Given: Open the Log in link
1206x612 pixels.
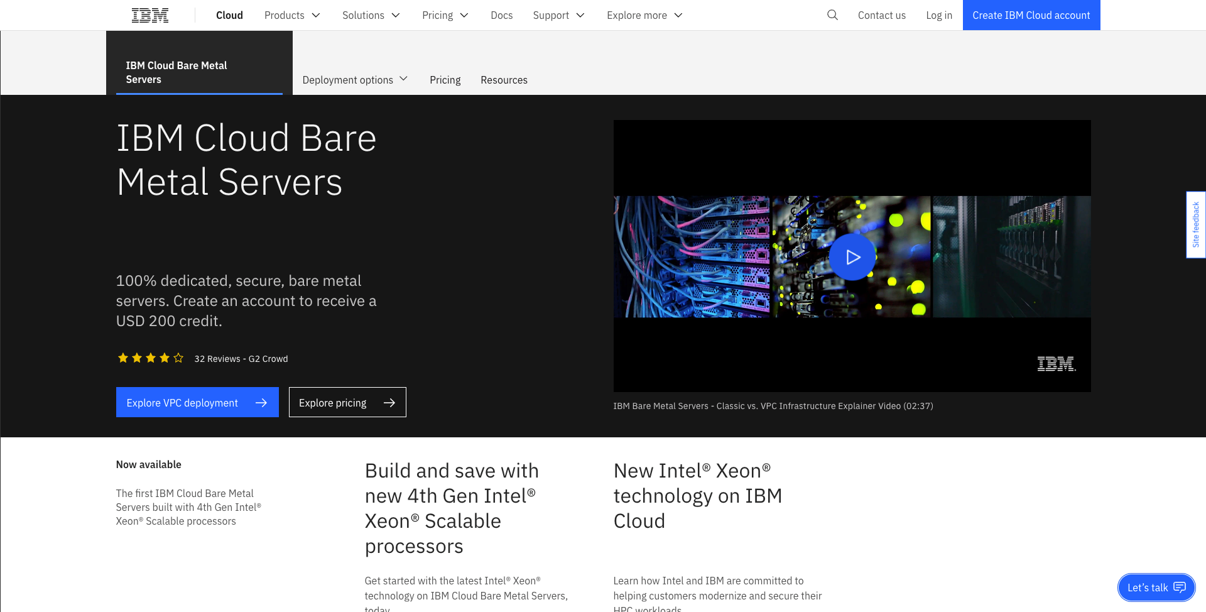Looking at the screenshot, I should (x=938, y=15).
